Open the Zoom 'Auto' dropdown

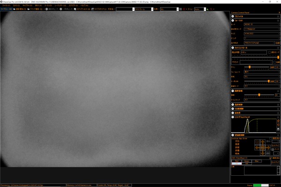[x=205, y=9]
